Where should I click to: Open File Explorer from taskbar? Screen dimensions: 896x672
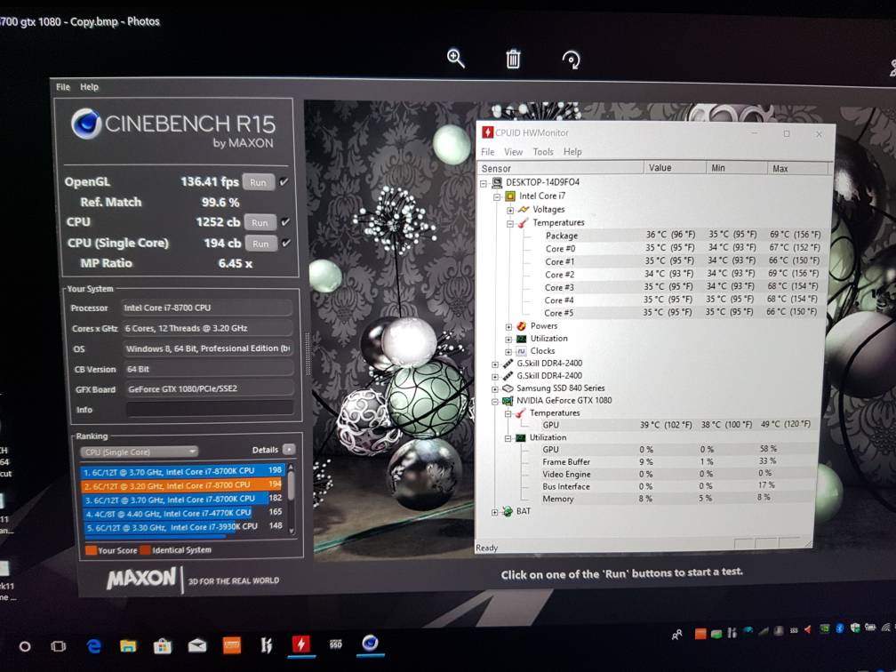pyautogui.click(x=128, y=645)
